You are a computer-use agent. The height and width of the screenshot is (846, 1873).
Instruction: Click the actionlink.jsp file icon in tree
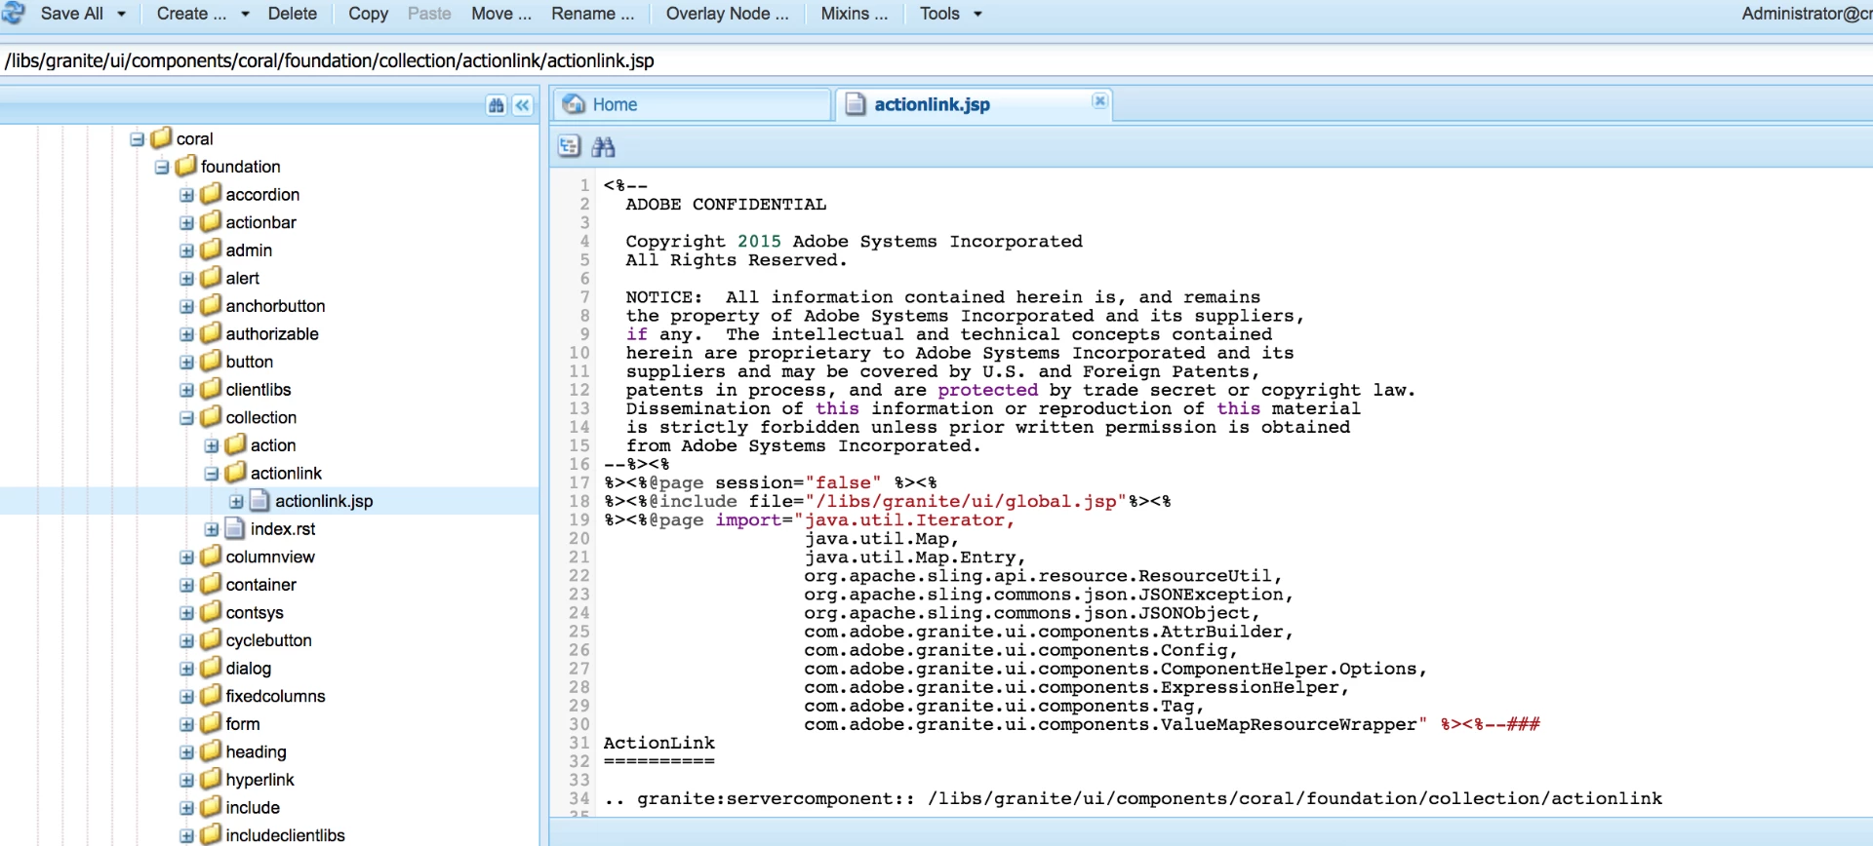259,501
